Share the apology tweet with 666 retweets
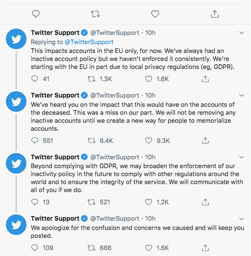The image size is (251, 256). pyautogui.click(x=205, y=248)
